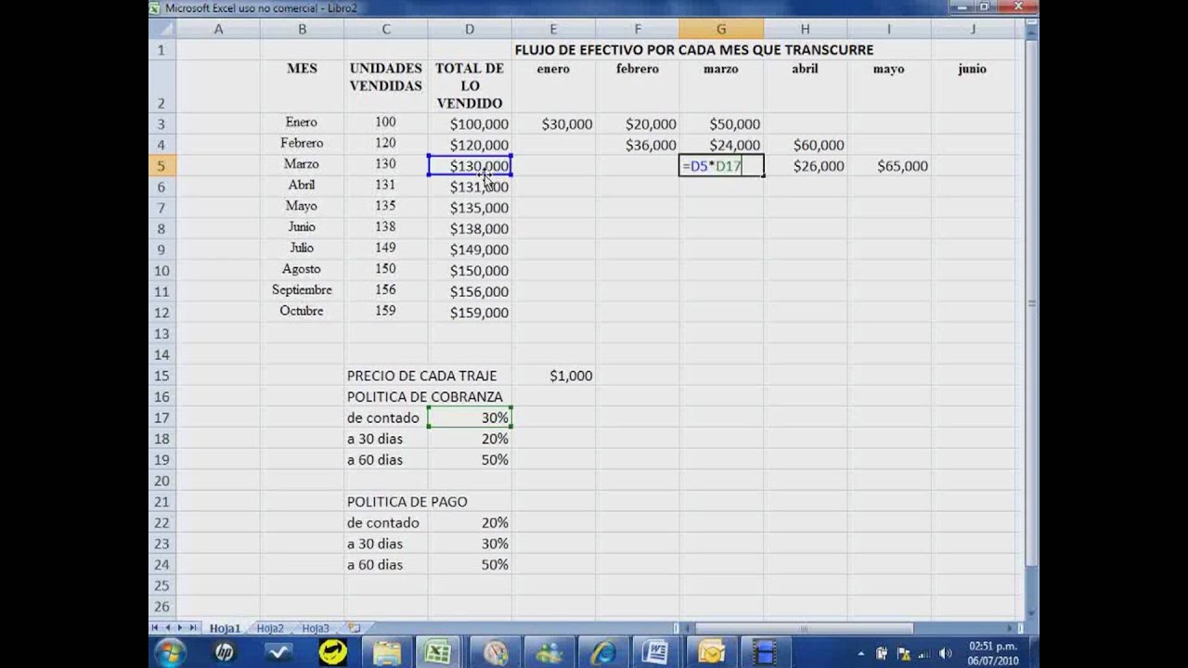Select the a 60 dias 50% cell under POLITICA DE PAGO
The image size is (1188, 668).
(470, 564)
